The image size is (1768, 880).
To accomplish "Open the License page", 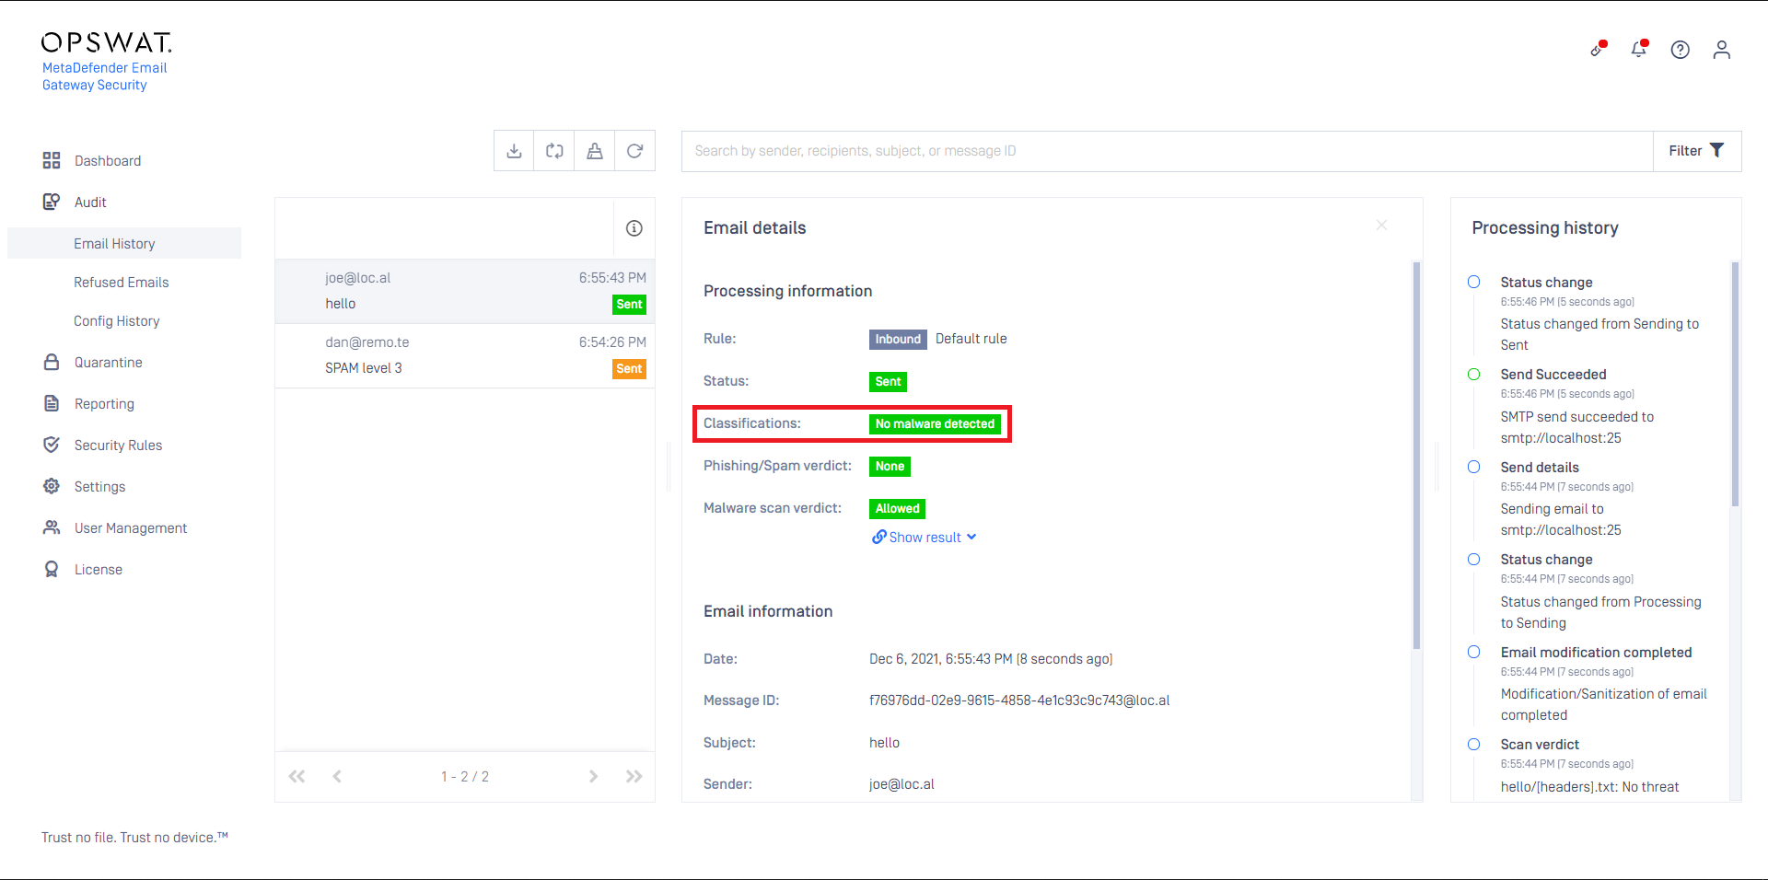I will 98,570.
